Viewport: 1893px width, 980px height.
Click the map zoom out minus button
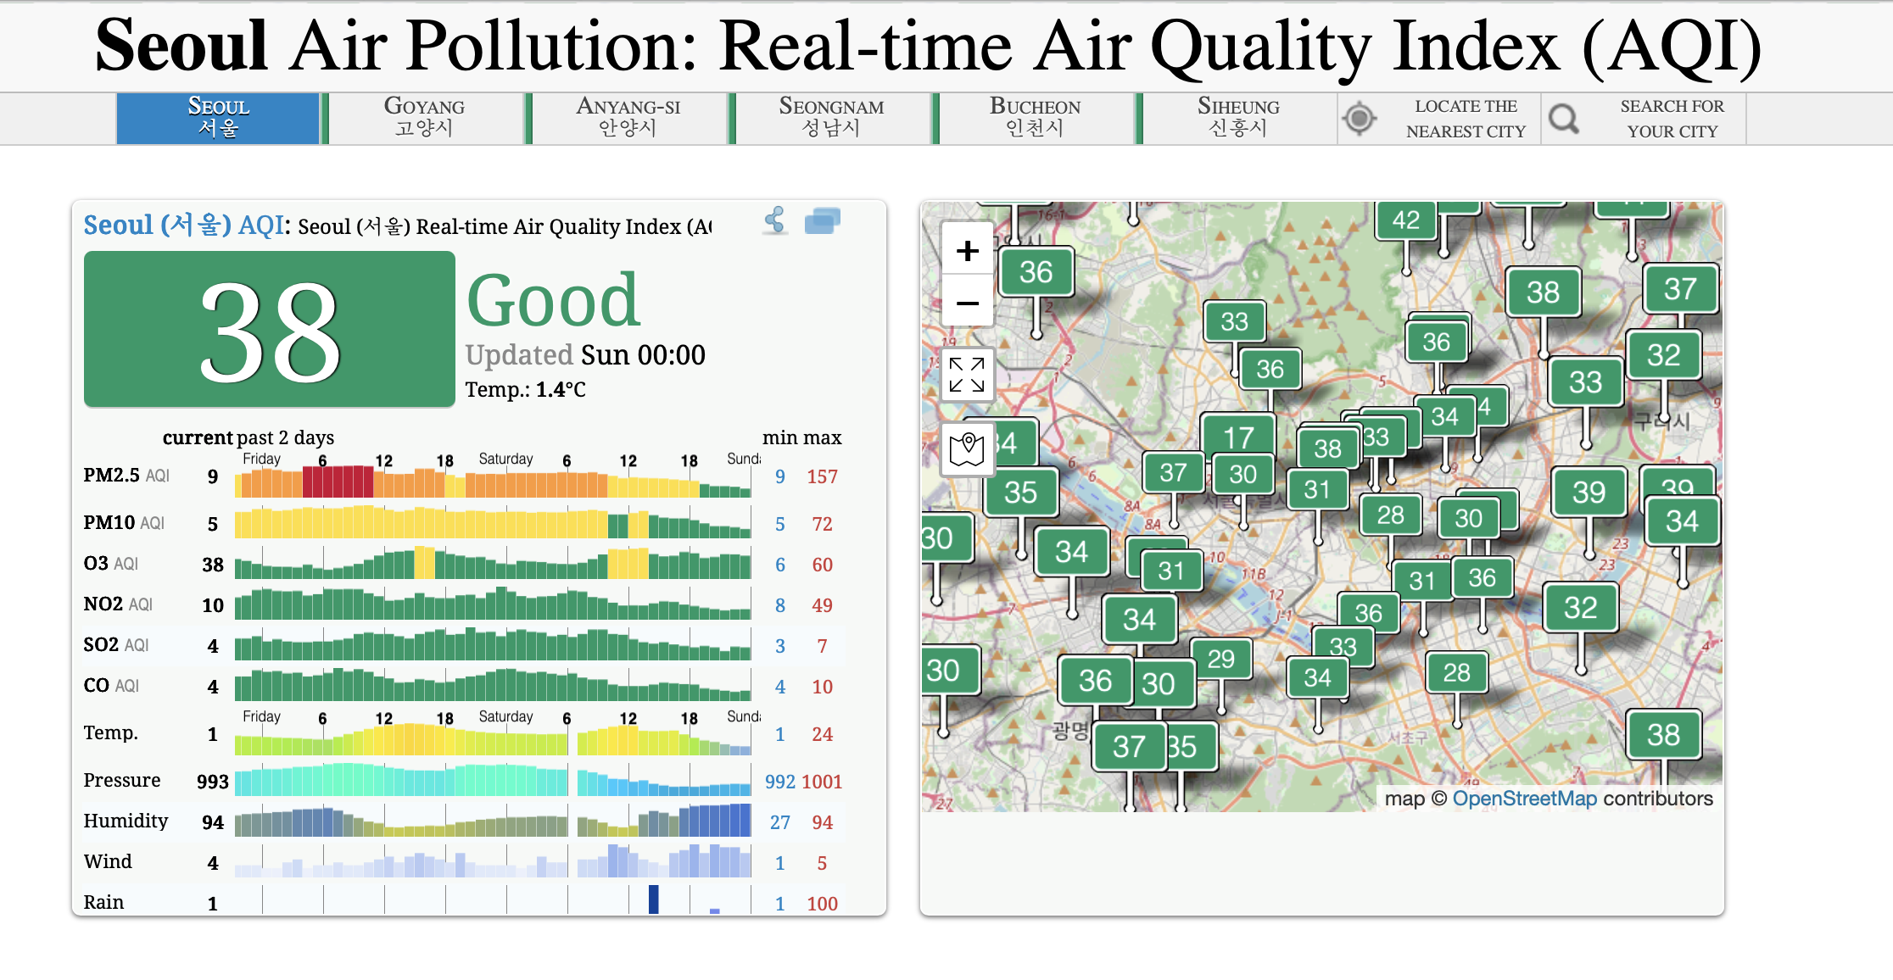pos(967,303)
